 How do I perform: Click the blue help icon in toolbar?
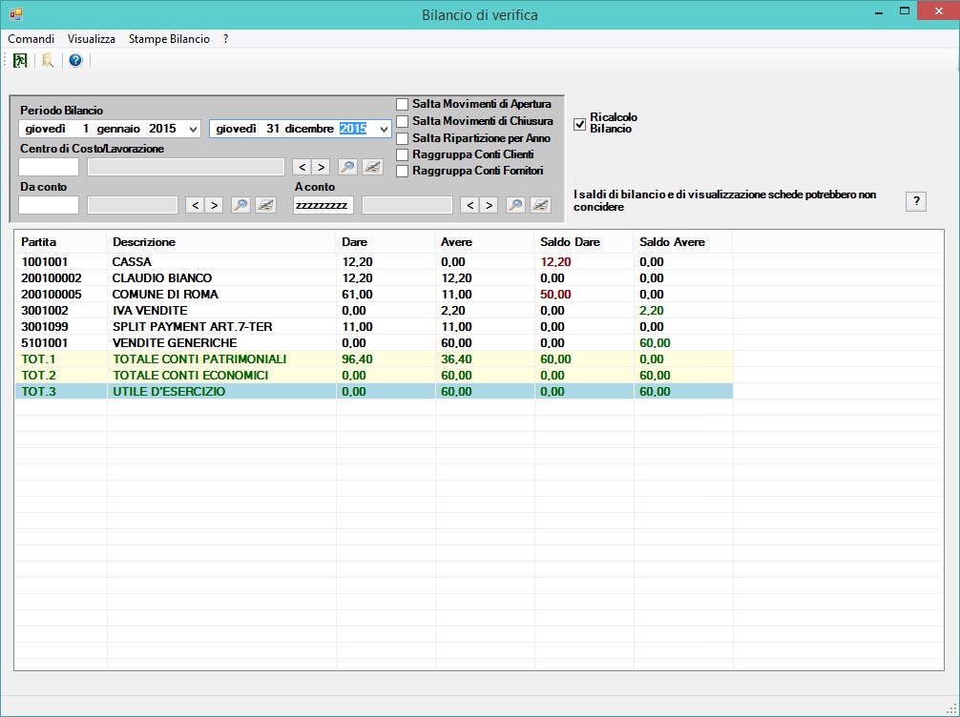[x=75, y=60]
